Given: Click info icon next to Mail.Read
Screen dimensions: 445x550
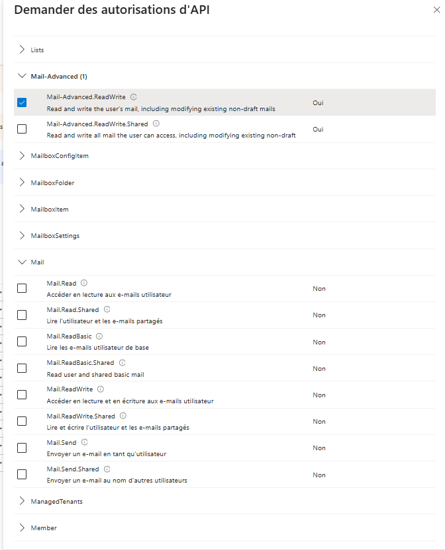Looking at the screenshot, I should point(84,283).
